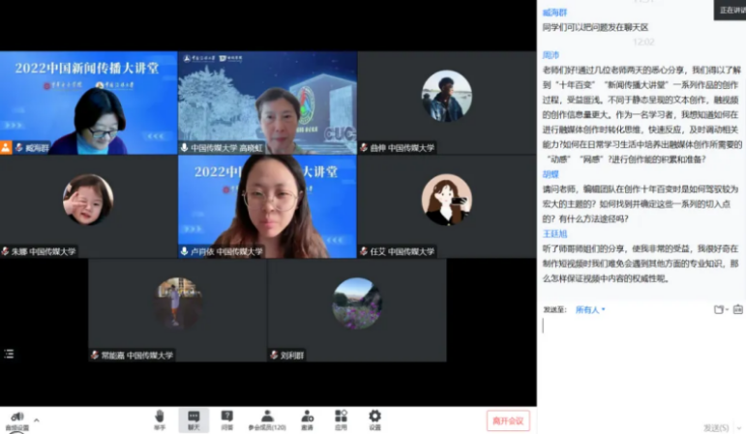Click the 邀请 invite icon

tap(307, 418)
